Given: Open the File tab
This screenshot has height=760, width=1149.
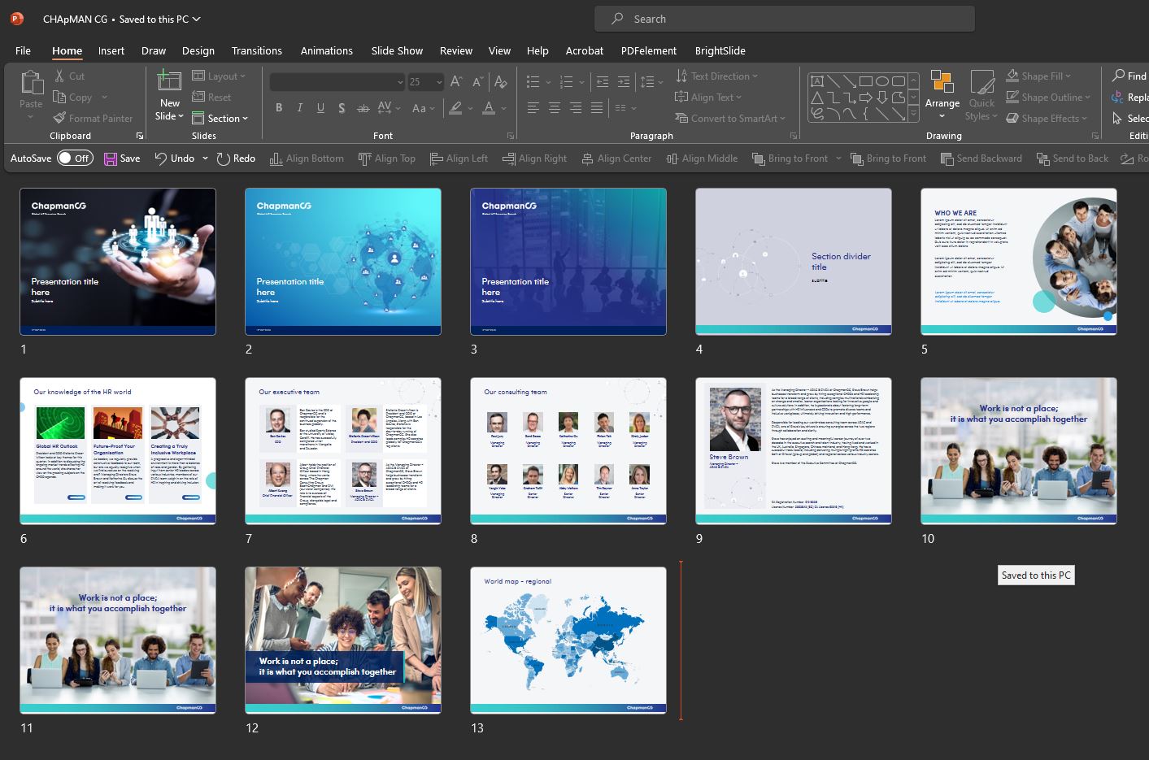Looking at the screenshot, I should tap(23, 50).
